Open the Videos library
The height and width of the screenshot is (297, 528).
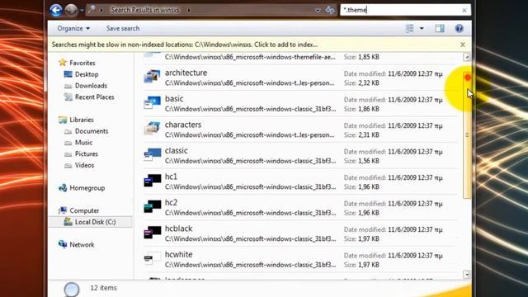click(84, 165)
